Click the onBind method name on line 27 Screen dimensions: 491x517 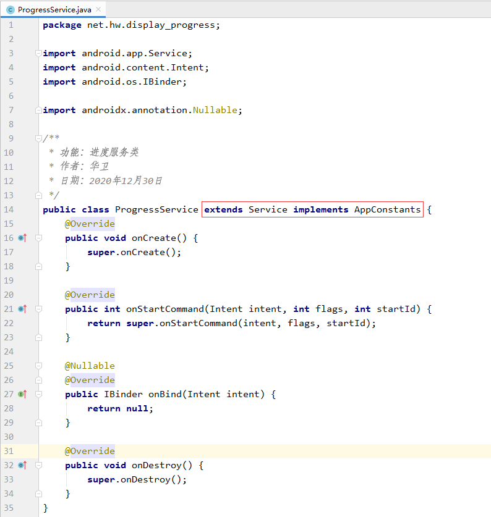164,394
